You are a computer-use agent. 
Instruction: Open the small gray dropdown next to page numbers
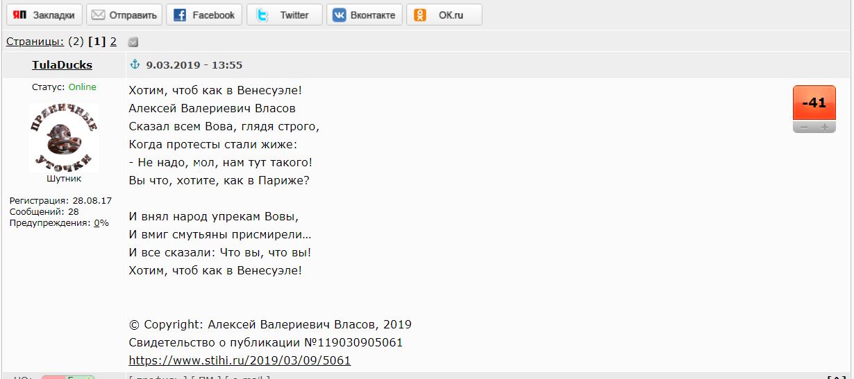point(133,42)
